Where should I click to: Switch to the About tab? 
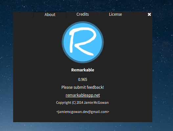(50, 14)
